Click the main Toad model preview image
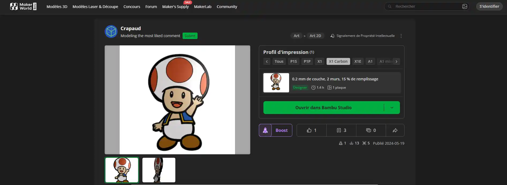507x185 pixels. 177,100
